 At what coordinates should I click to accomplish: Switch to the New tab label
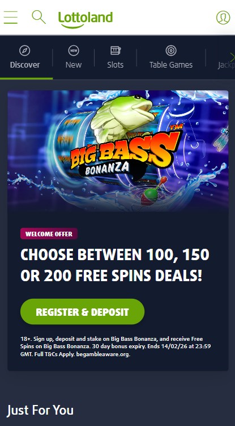(74, 65)
